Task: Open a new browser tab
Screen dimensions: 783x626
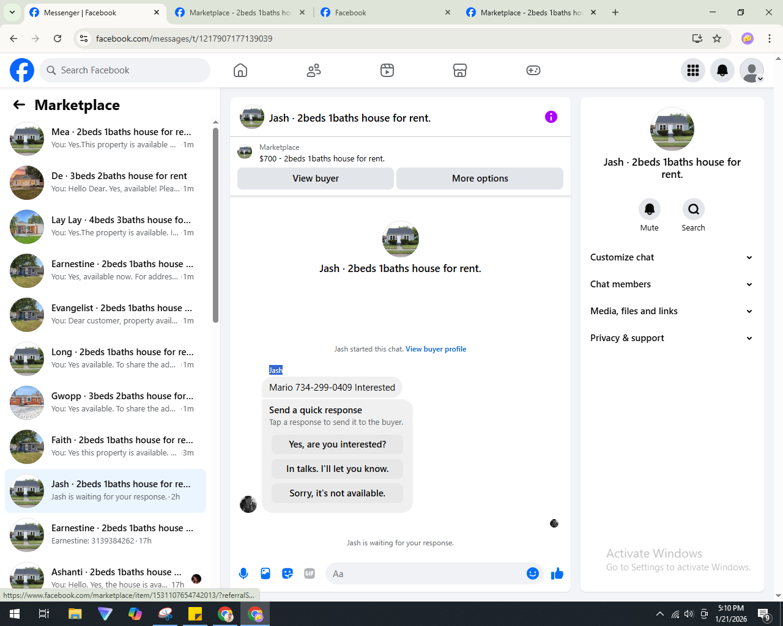Action: click(615, 12)
